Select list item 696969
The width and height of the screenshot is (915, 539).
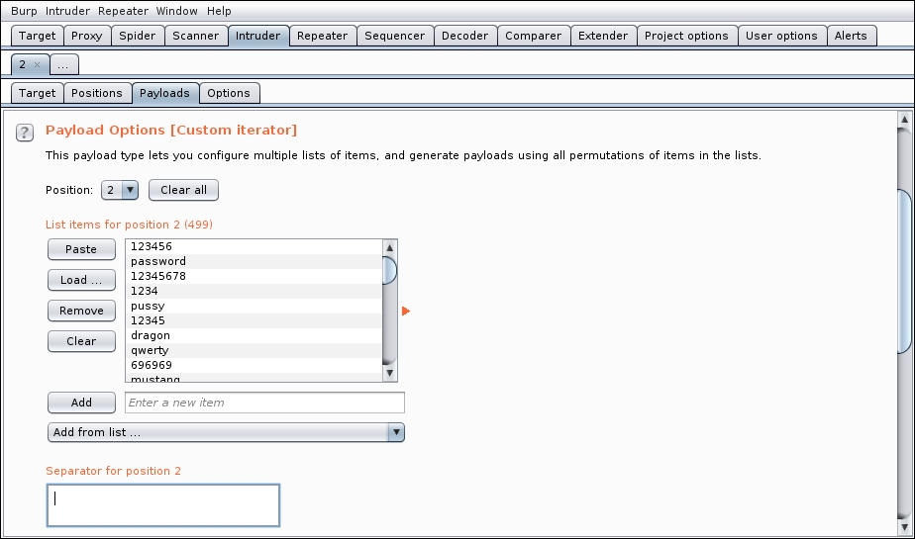pyautogui.click(x=254, y=365)
